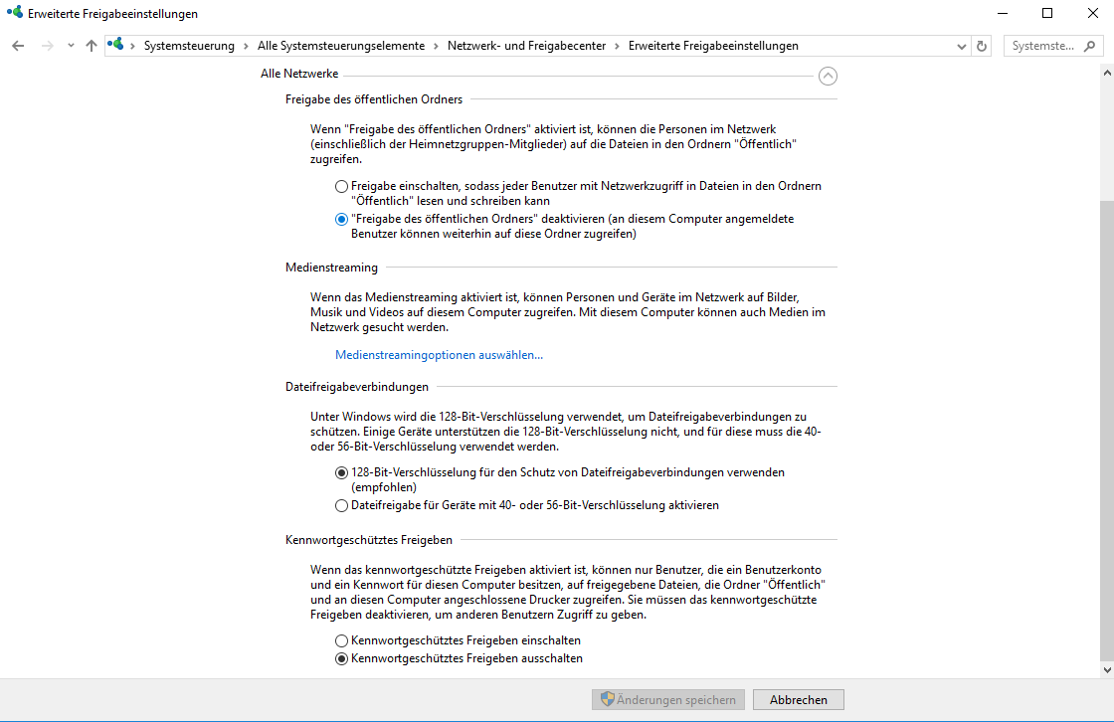The height and width of the screenshot is (722, 1114).
Task: Go to Systemsteuerung breadcrumb
Action: [189, 46]
